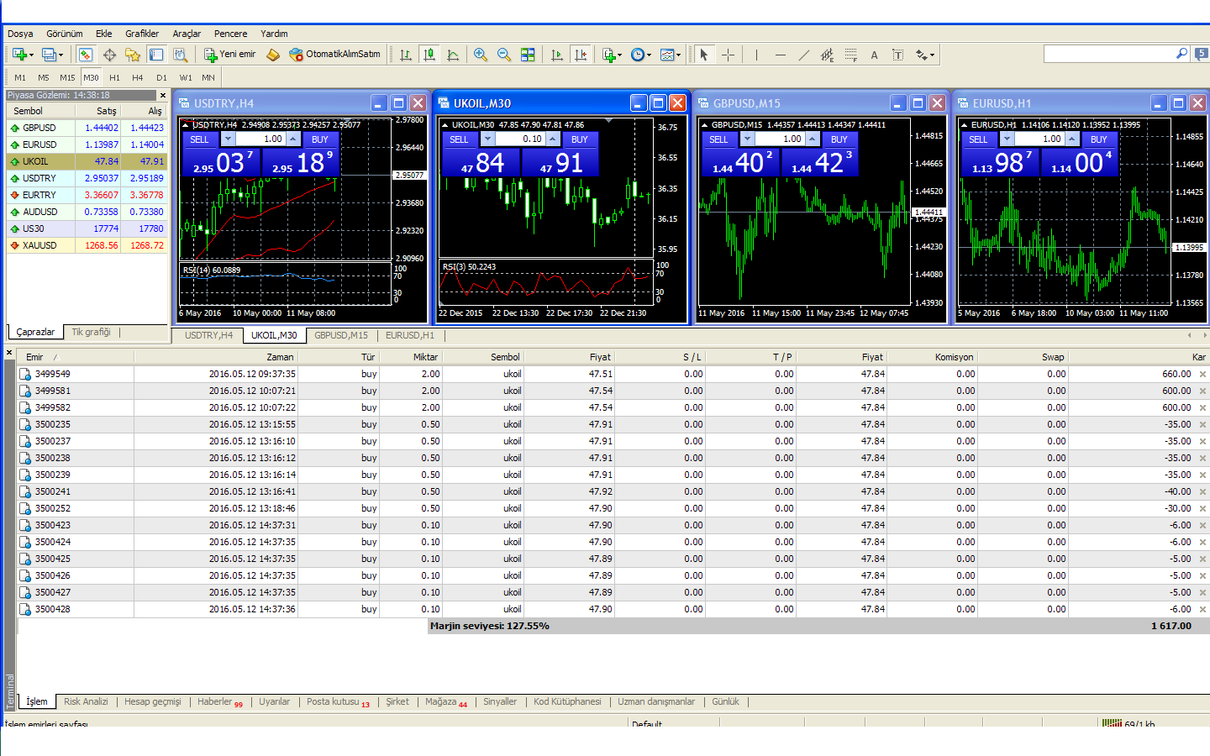Choose the text label 'A' tool
The height and width of the screenshot is (756, 1210).
(x=874, y=55)
